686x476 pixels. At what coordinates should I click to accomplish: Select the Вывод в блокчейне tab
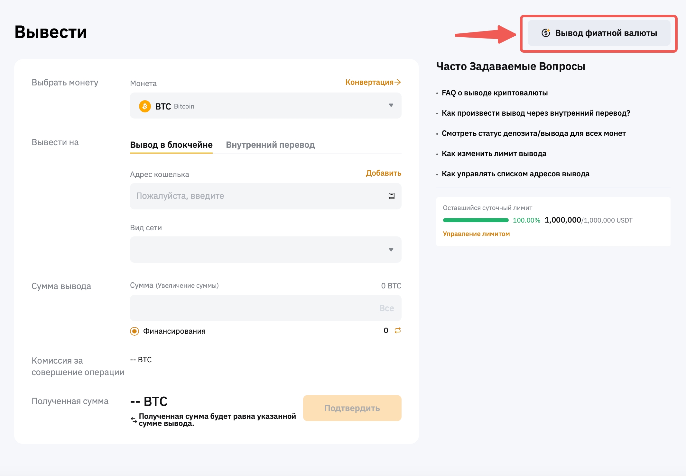coord(171,145)
